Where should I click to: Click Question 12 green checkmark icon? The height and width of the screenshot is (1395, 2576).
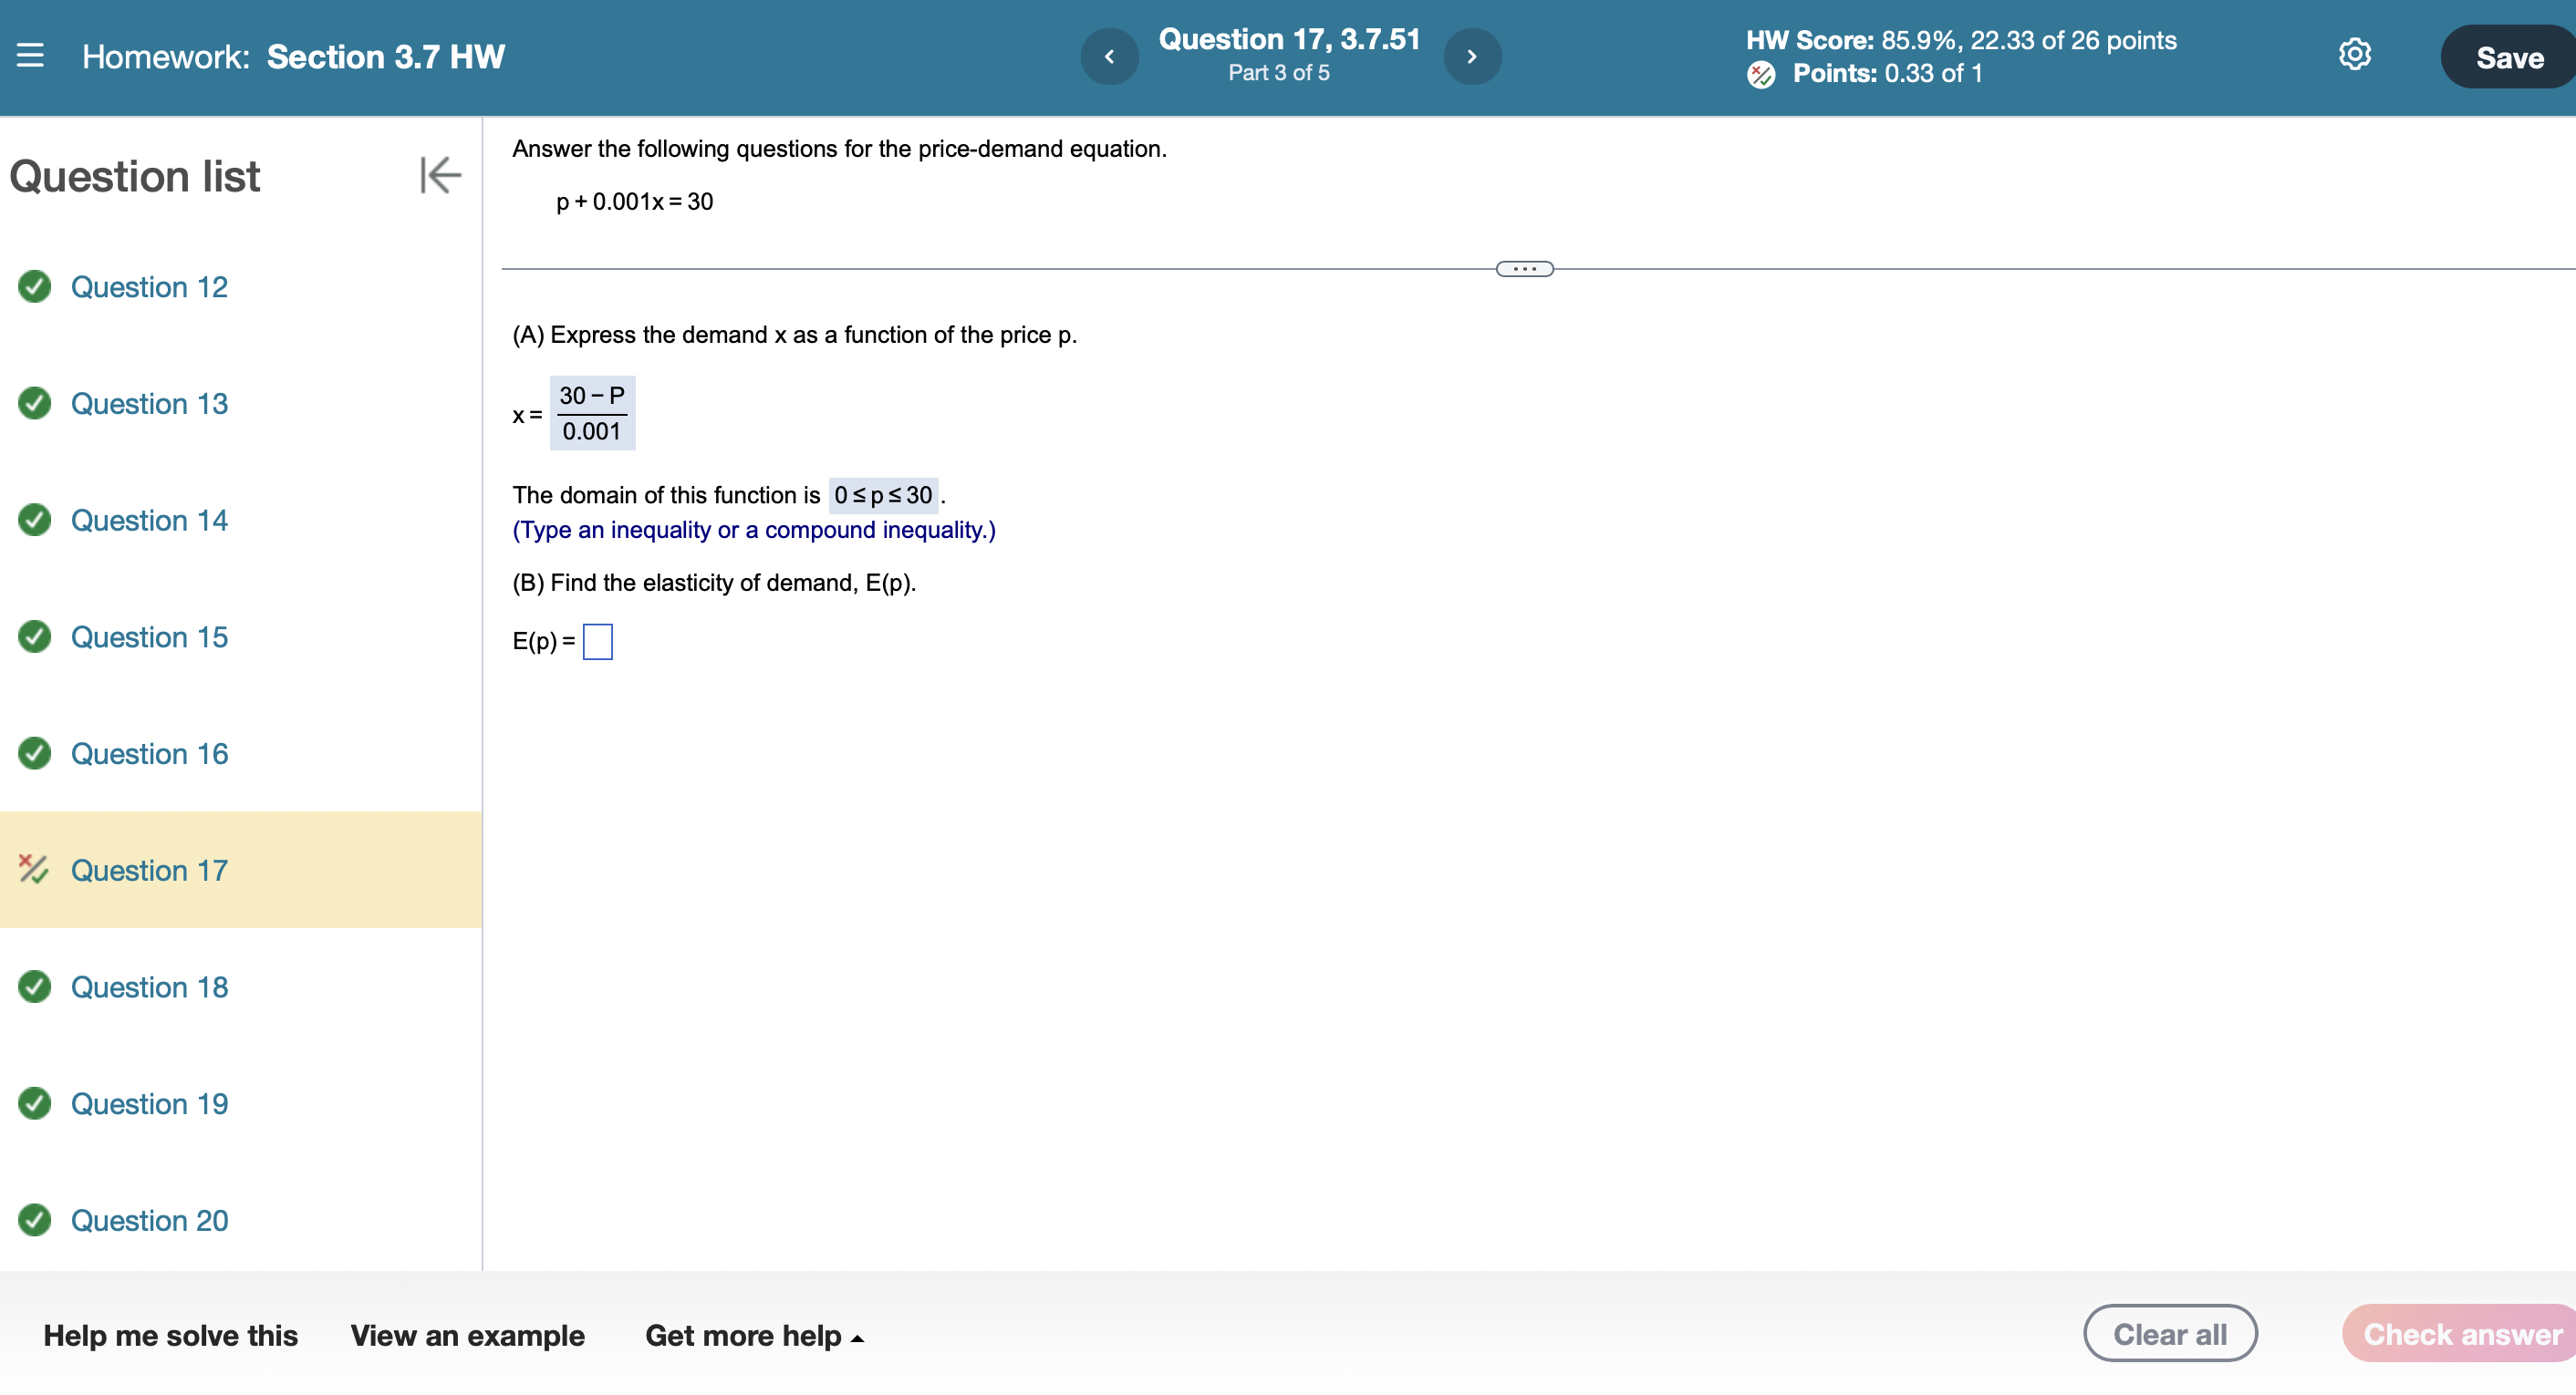[35, 287]
